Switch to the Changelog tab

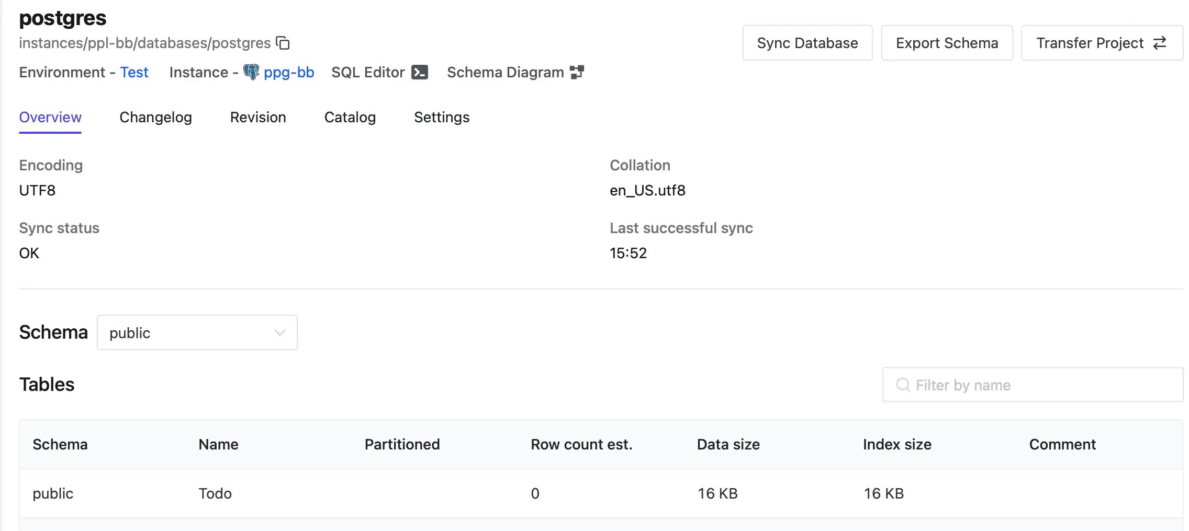pyautogui.click(x=155, y=117)
